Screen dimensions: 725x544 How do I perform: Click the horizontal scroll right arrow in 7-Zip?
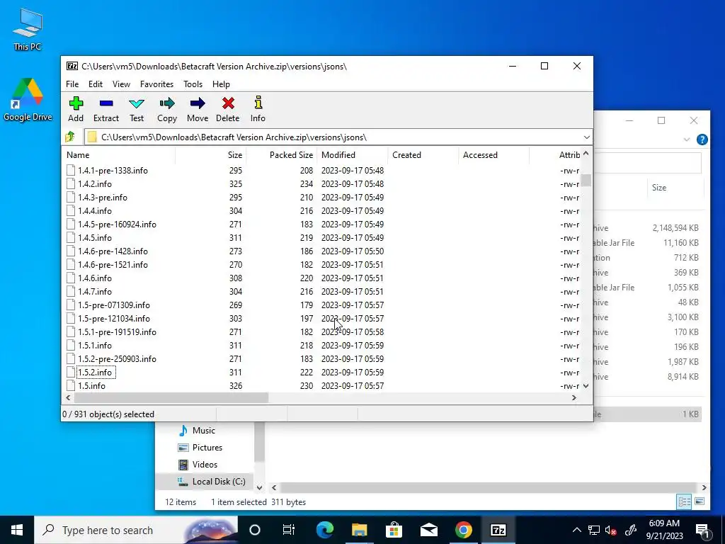(574, 397)
